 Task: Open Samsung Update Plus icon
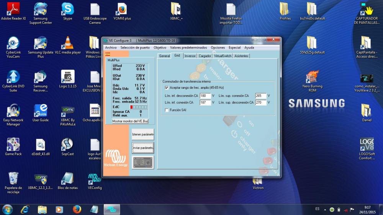point(41,47)
